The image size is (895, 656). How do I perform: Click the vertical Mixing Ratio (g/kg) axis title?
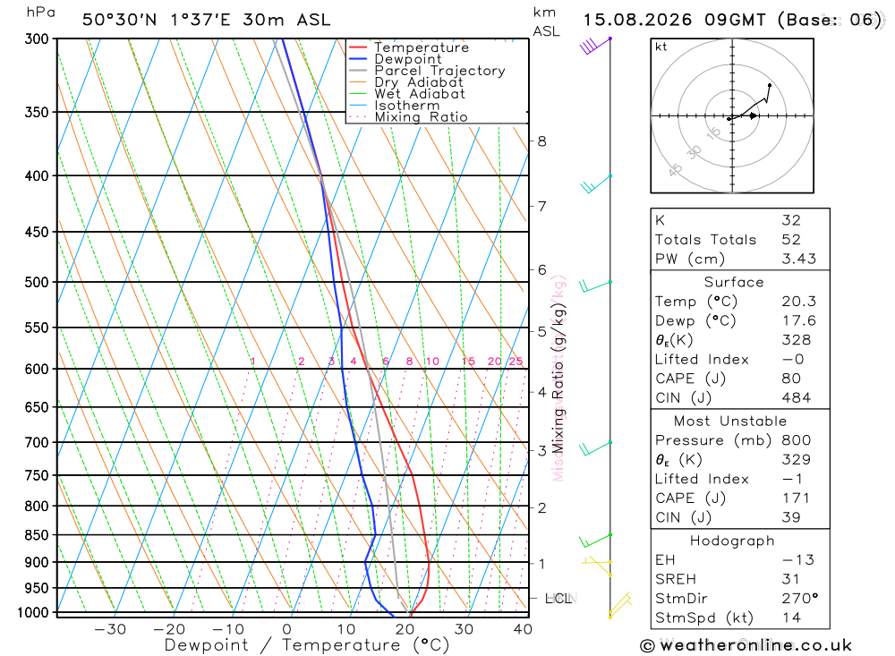click(x=558, y=379)
